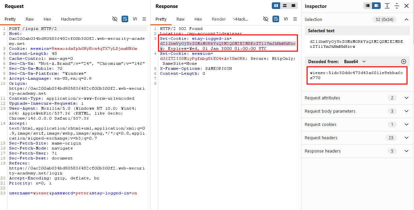Click the Request headers count badge 23

[392, 138]
